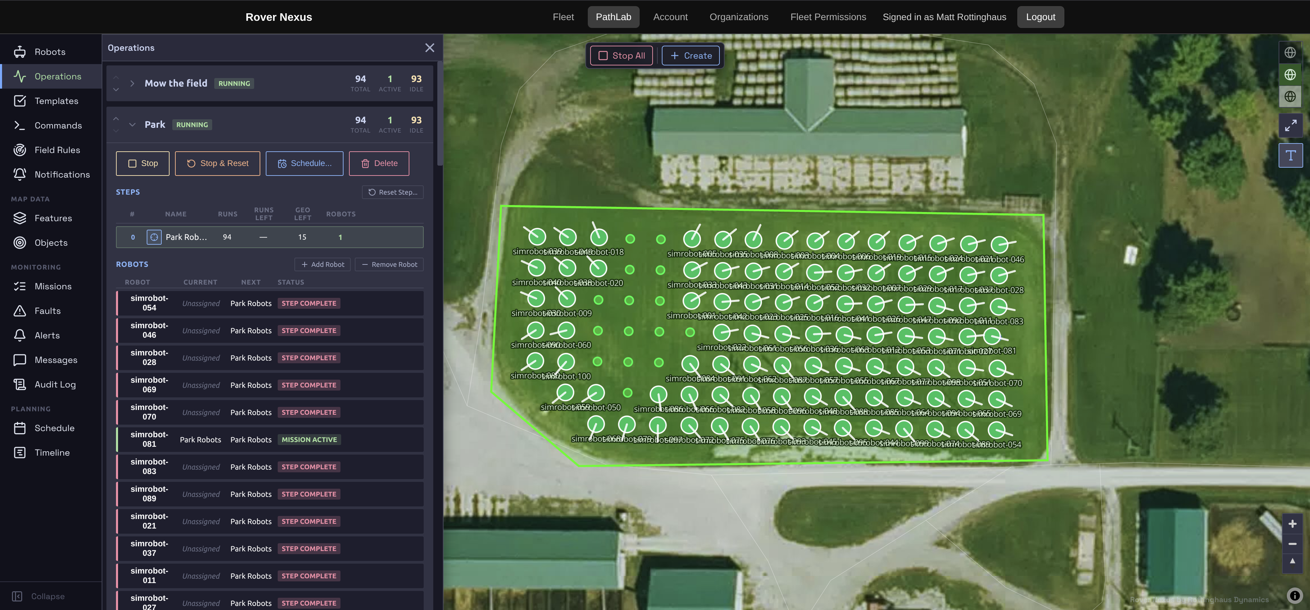Image resolution: width=1310 pixels, height=610 pixels.
Task: Toggle the map text labels tool
Action: tap(1291, 155)
